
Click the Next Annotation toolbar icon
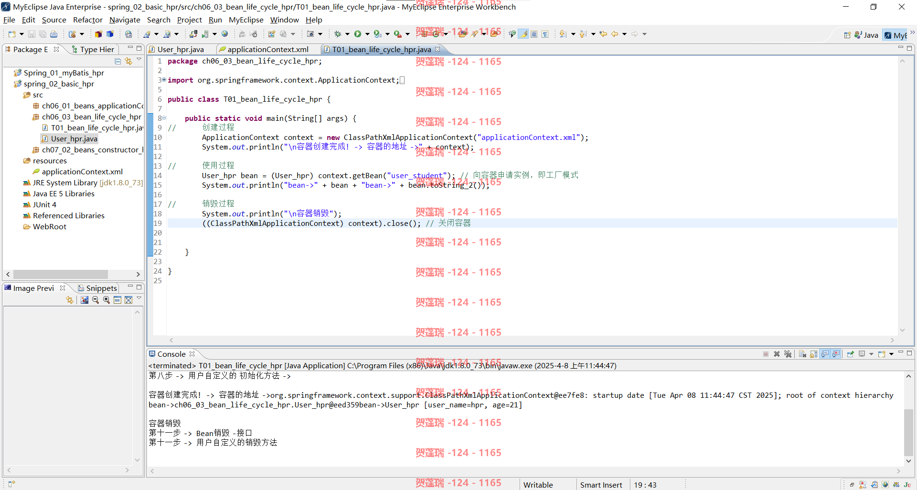[563, 34]
